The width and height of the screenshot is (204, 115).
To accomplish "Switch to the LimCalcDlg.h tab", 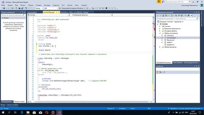I will point(33,12).
